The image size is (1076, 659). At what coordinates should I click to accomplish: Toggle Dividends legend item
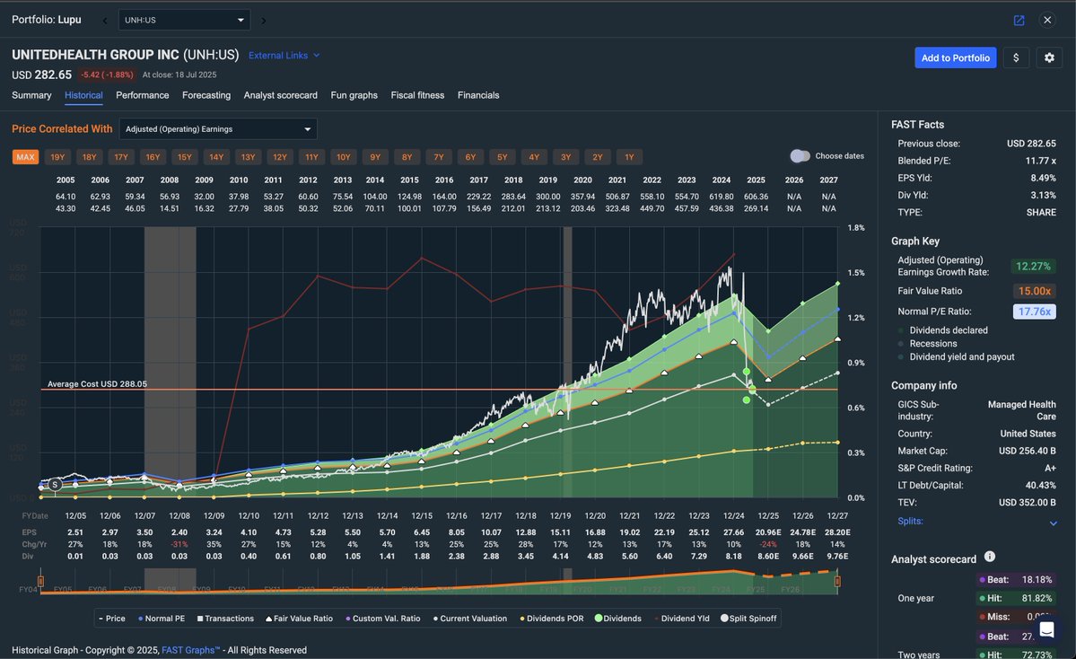coord(617,619)
